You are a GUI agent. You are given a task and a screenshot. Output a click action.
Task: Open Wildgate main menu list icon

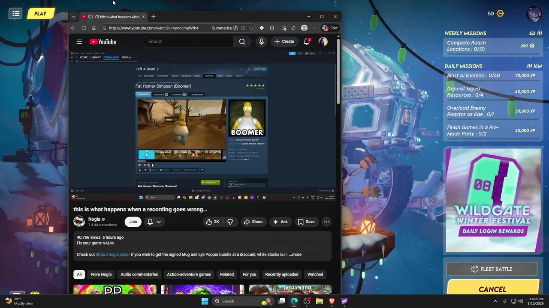(16, 13)
